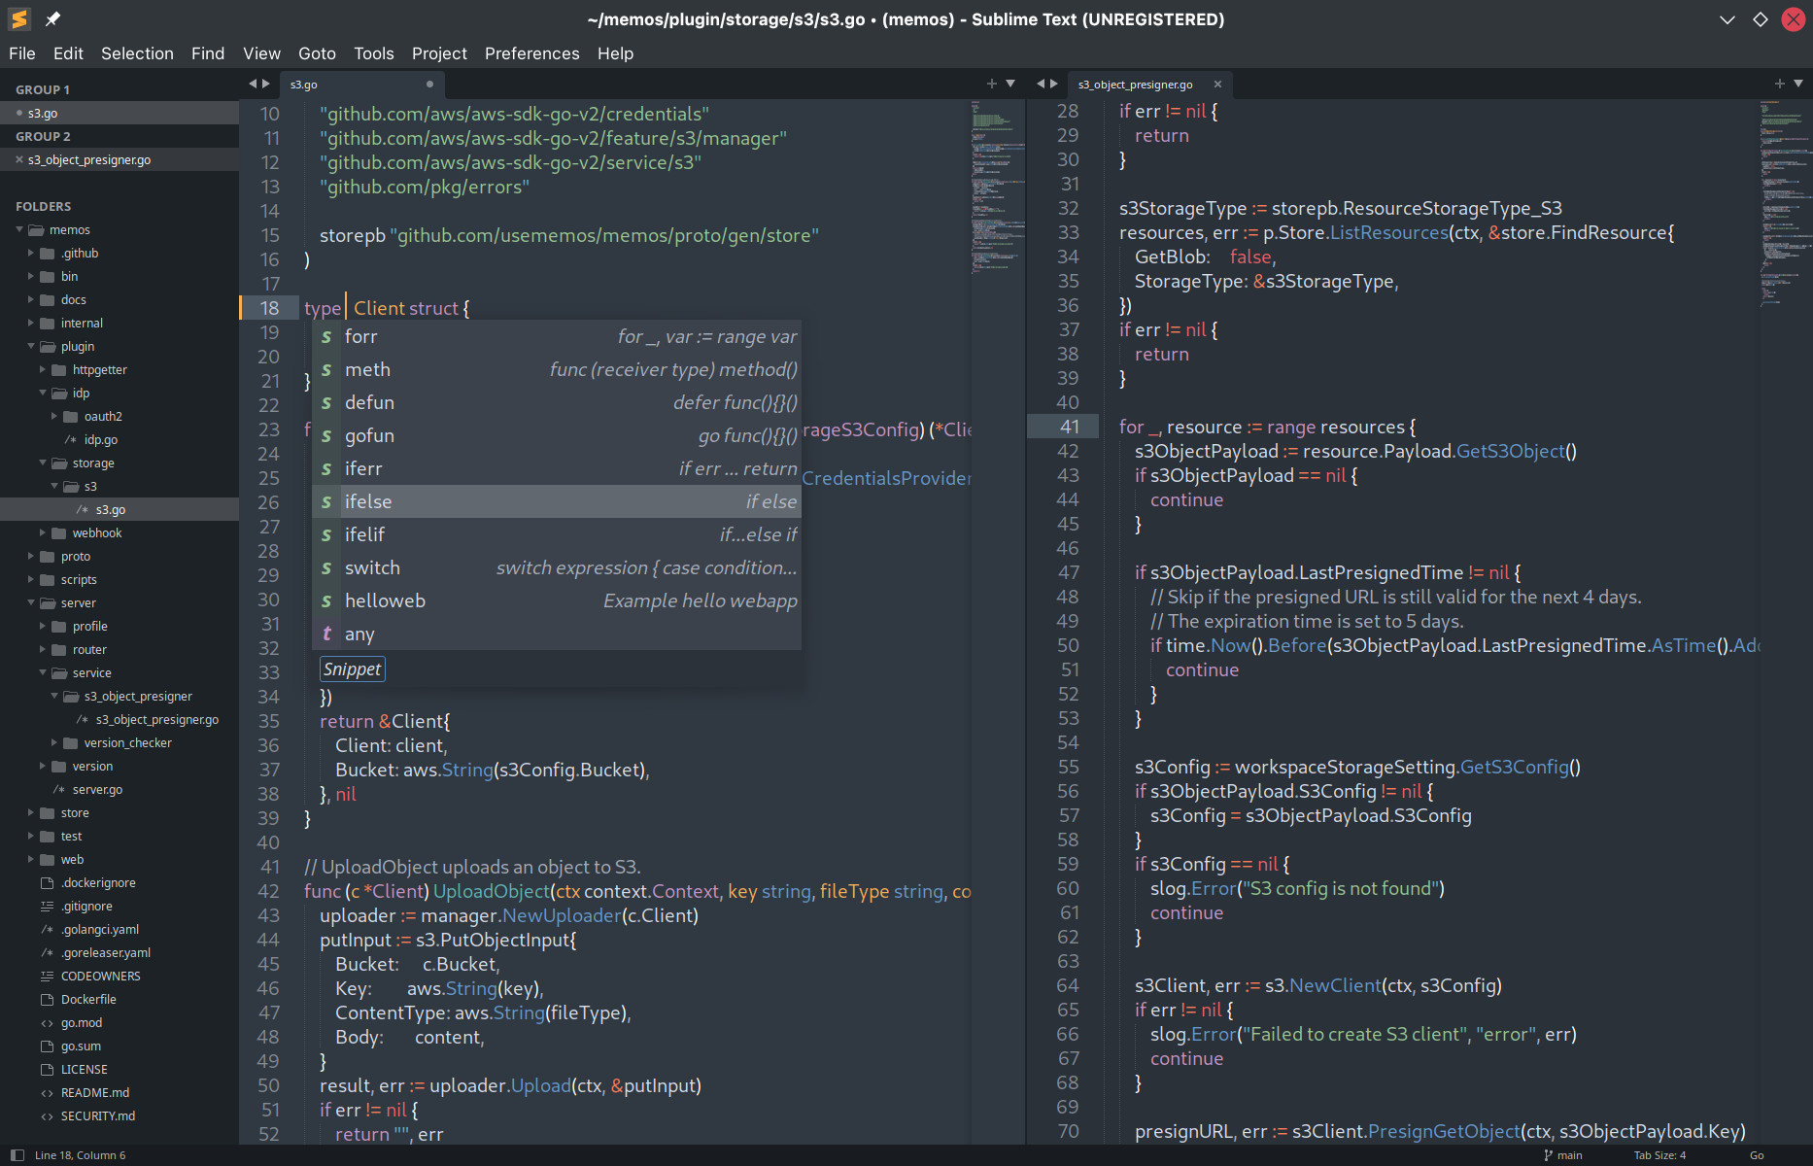Open s3.go in Group 1 sidebar
This screenshot has height=1166, width=1813.
120,113
